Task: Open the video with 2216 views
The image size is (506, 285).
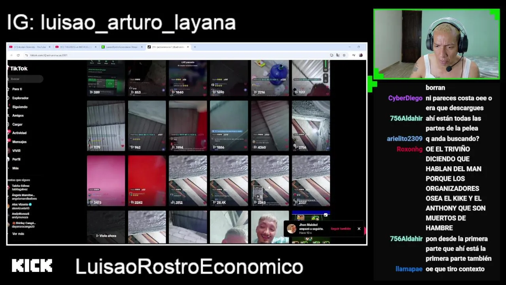Action: [270, 78]
